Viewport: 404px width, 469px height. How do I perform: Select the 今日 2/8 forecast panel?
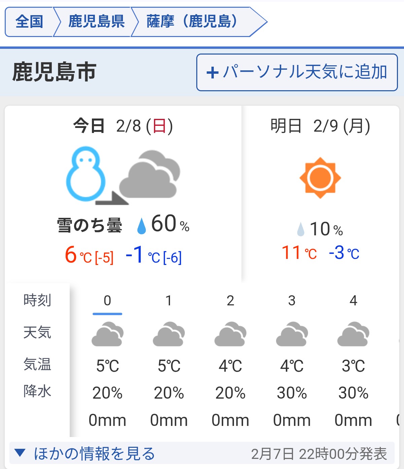(x=123, y=126)
